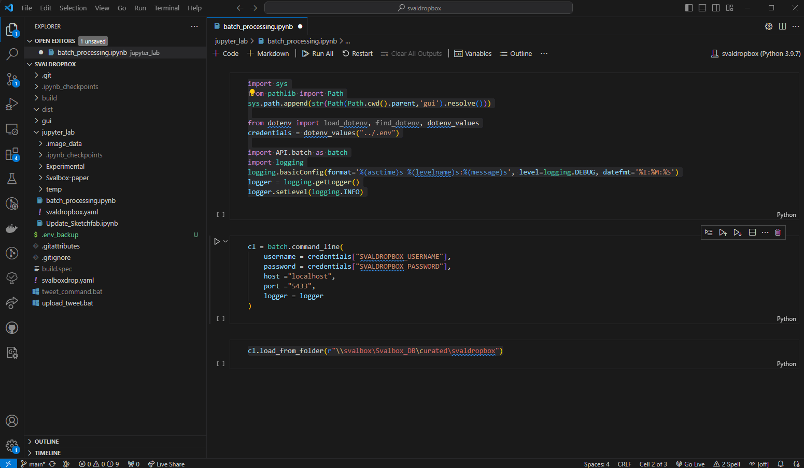Screen dimensions: 804x468
Task: Toggle the bottom panel layout button
Action: [x=702, y=8]
